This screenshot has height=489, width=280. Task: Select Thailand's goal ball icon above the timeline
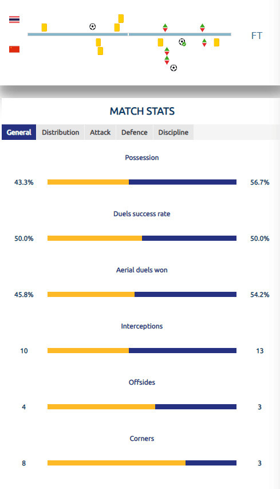93,26
